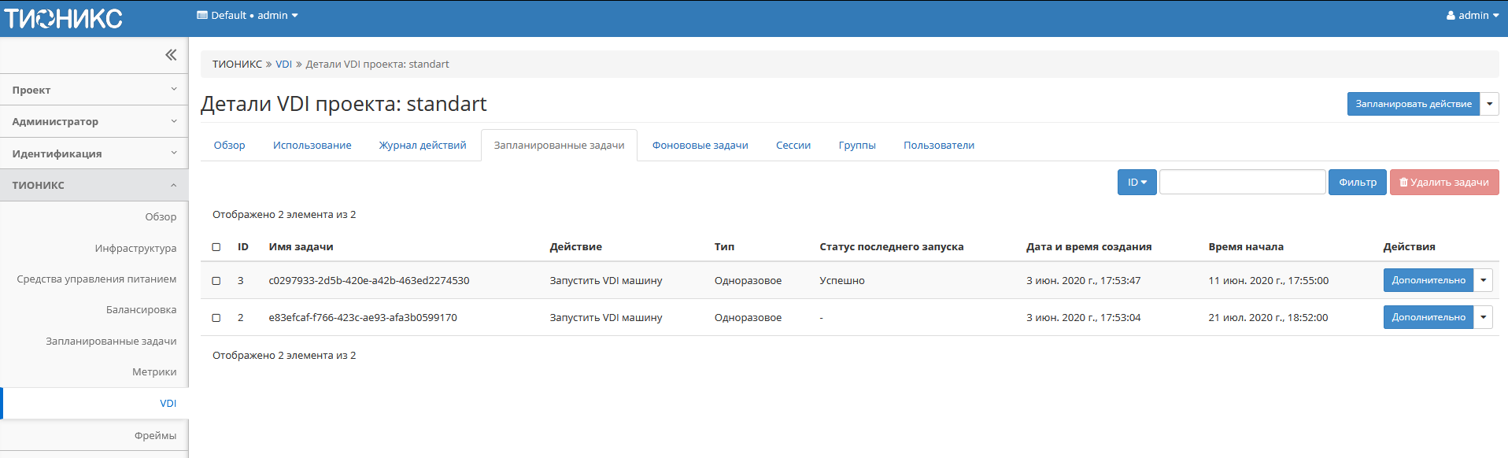The height and width of the screenshot is (458, 1508).
Task: Click the TIONIX logo
Action: pos(63,18)
